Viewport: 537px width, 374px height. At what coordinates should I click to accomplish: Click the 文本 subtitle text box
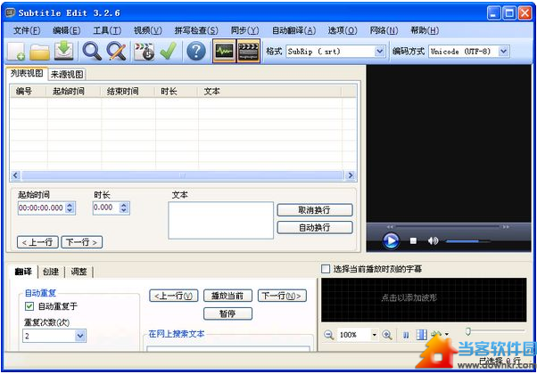pyautogui.click(x=221, y=220)
